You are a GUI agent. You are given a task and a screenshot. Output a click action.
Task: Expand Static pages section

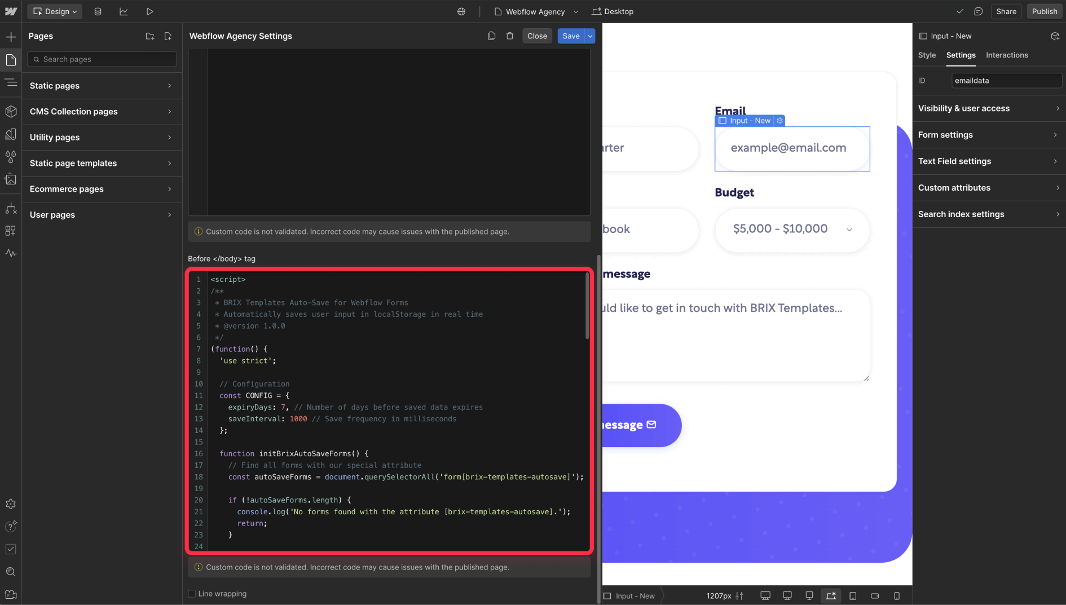[102, 86]
